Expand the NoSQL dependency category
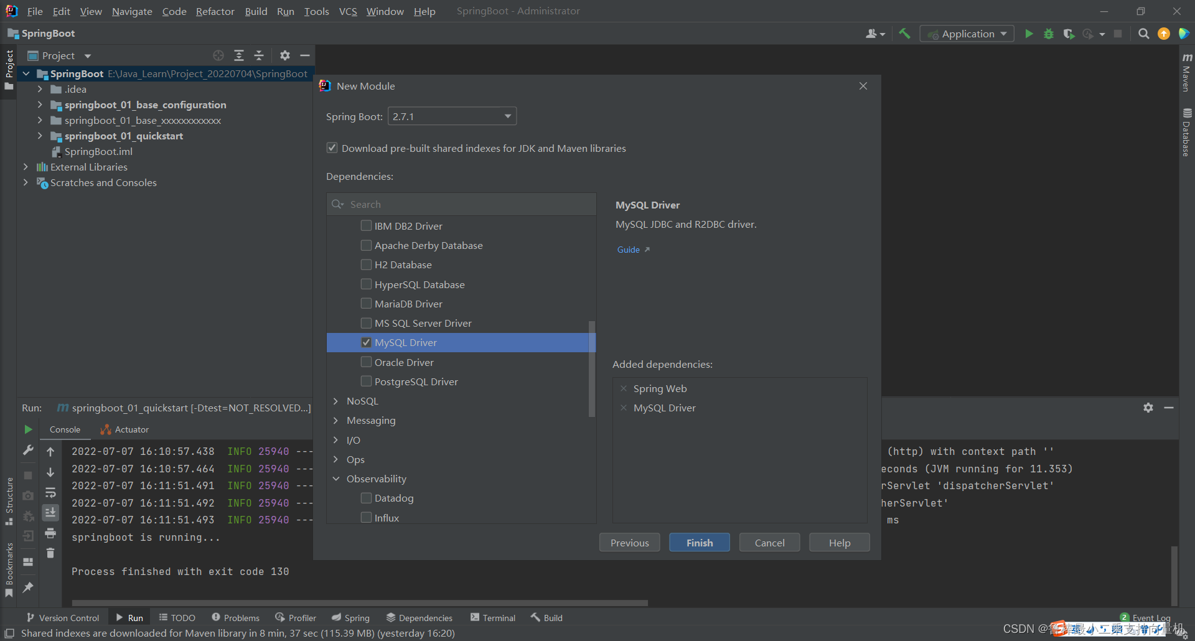This screenshot has width=1195, height=641. click(x=335, y=401)
